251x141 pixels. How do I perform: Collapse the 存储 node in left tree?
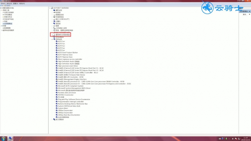(x=1, y=26)
